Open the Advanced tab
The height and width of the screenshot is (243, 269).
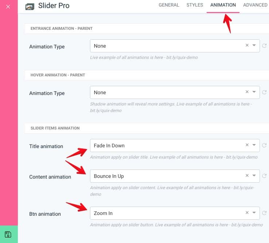pos(255,5)
